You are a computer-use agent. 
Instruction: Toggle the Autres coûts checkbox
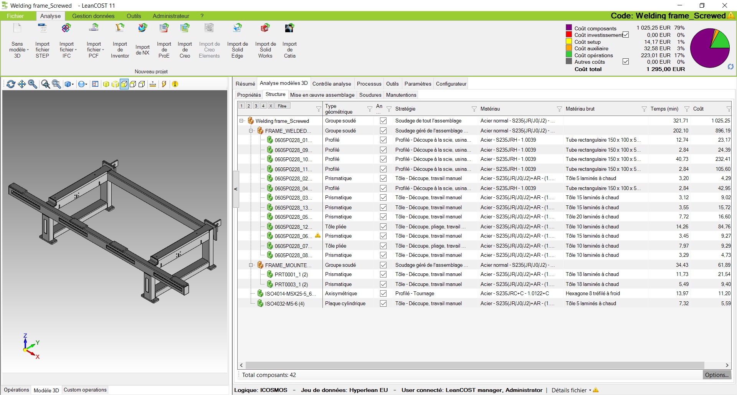(x=626, y=62)
